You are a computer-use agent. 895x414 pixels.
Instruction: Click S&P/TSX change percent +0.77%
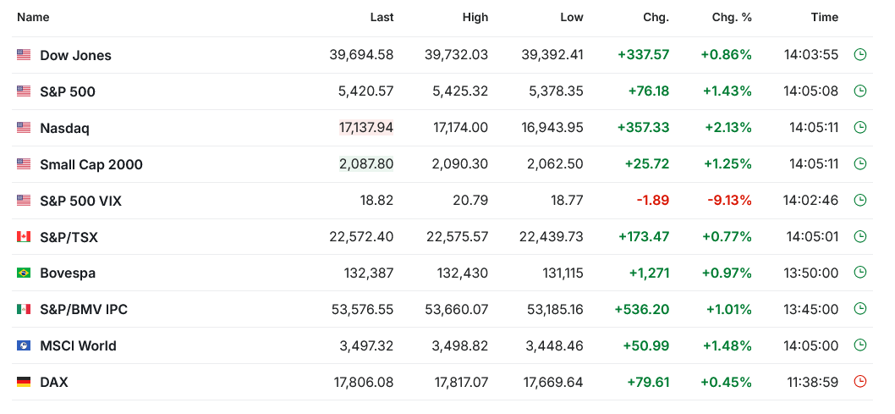click(728, 236)
